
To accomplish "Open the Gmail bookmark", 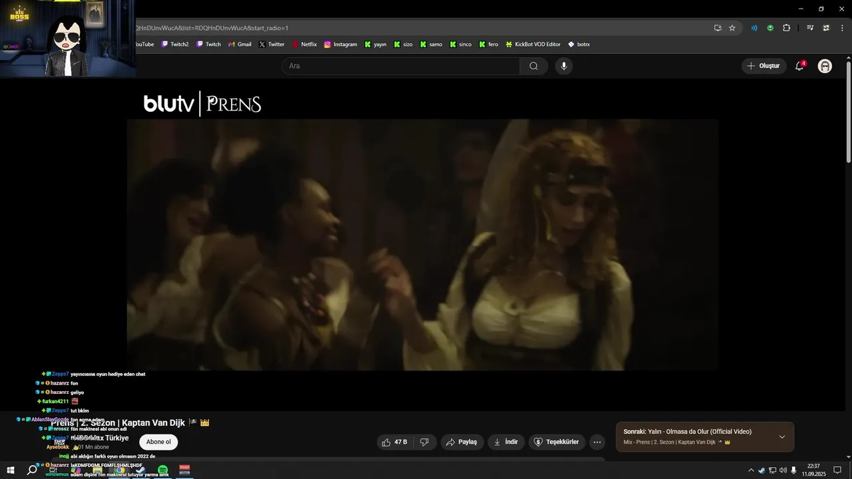I will coord(240,45).
